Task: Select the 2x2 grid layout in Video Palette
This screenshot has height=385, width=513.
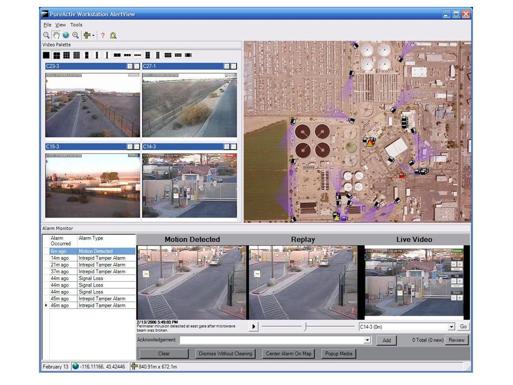Action: 56,54
